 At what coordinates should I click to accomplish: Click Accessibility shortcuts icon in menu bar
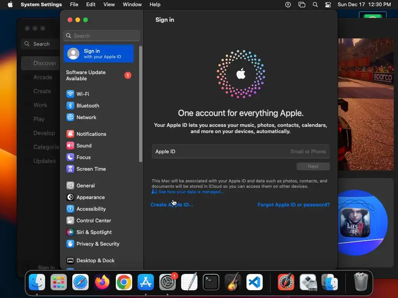tap(288, 5)
